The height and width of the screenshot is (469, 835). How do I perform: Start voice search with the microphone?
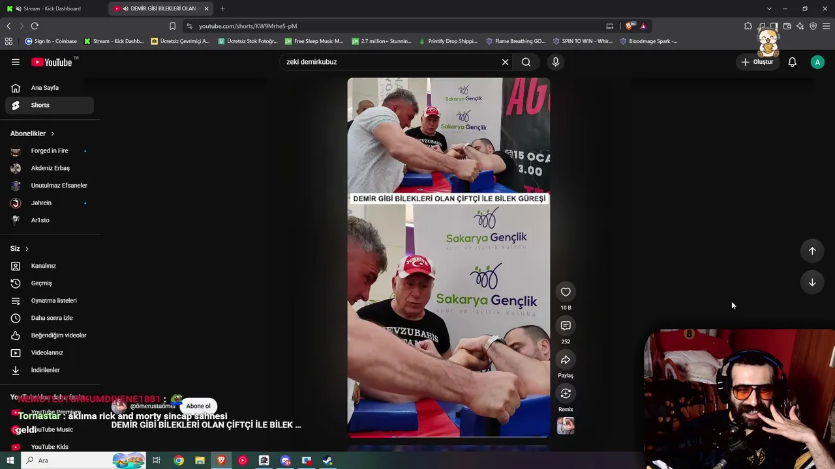pos(556,62)
